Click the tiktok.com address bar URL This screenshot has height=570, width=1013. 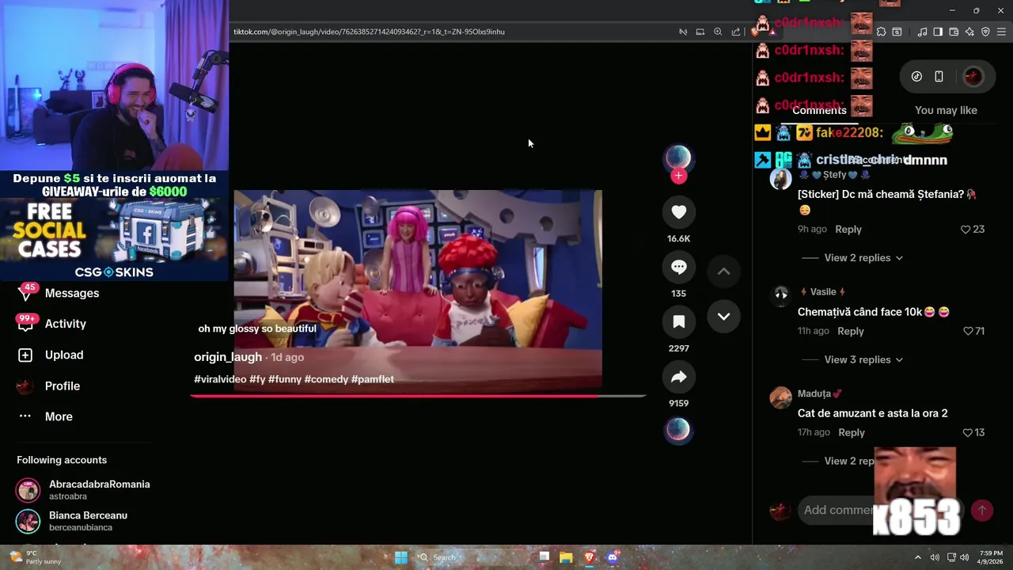[369, 32]
